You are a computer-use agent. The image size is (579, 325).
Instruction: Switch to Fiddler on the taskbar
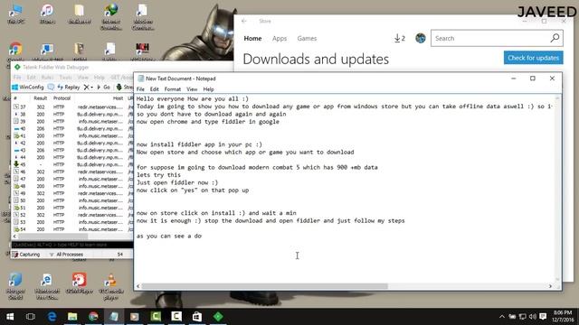(218, 317)
